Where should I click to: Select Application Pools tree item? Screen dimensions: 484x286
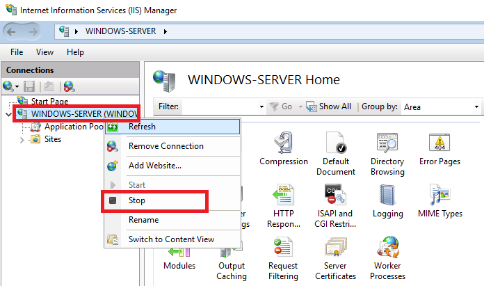74,127
